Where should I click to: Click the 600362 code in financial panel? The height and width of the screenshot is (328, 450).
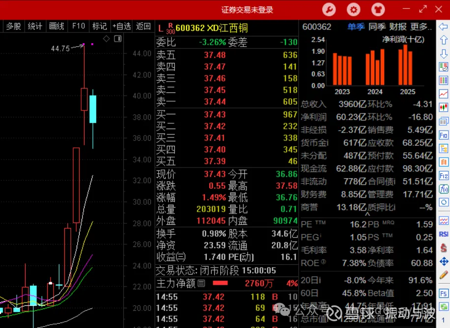[x=316, y=27]
